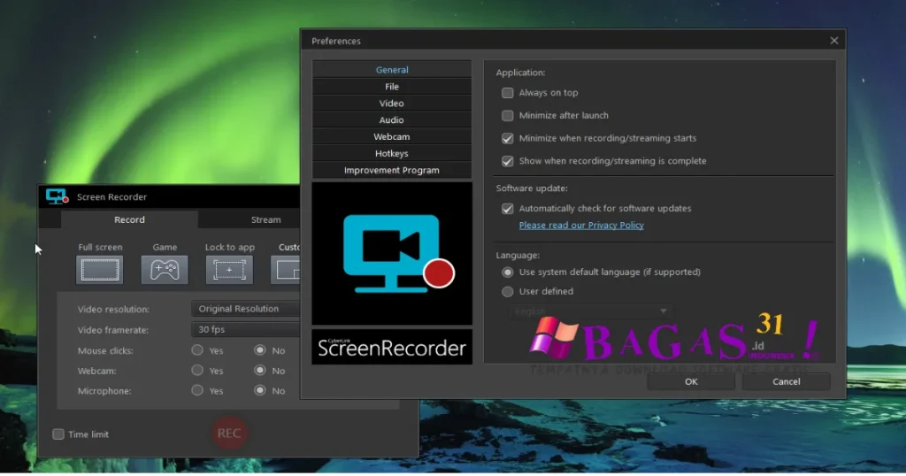Uncheck Automatically check for software updates

point(508,209)
